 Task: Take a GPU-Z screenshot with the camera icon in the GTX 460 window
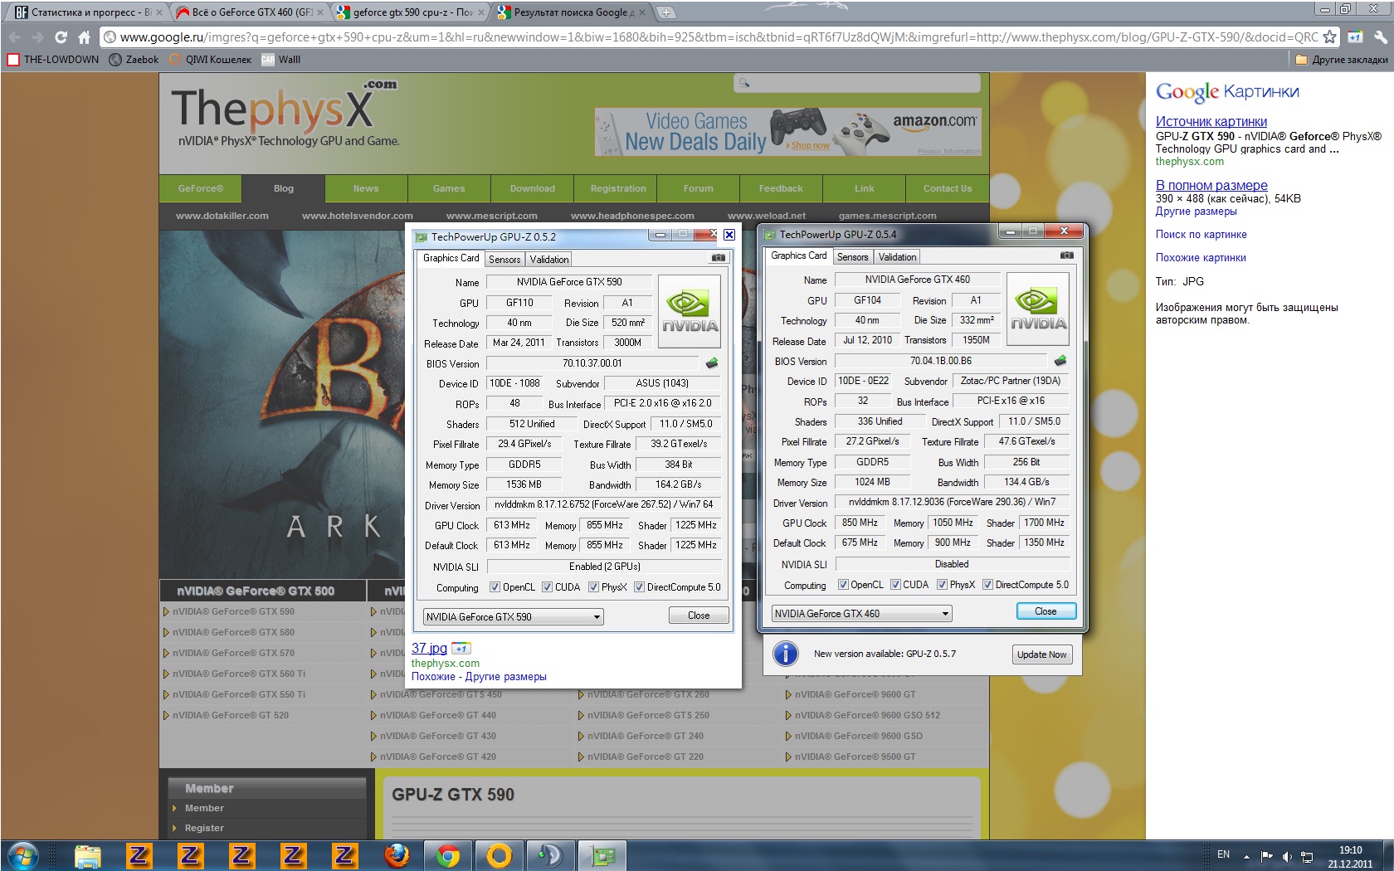(1067, 255)
